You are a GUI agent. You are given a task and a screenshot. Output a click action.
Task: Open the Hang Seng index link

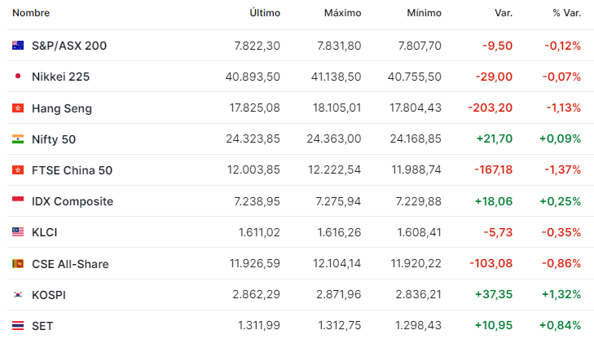[x=62, y=108]
